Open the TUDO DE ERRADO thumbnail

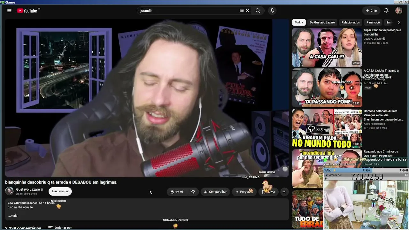(307, 209)
